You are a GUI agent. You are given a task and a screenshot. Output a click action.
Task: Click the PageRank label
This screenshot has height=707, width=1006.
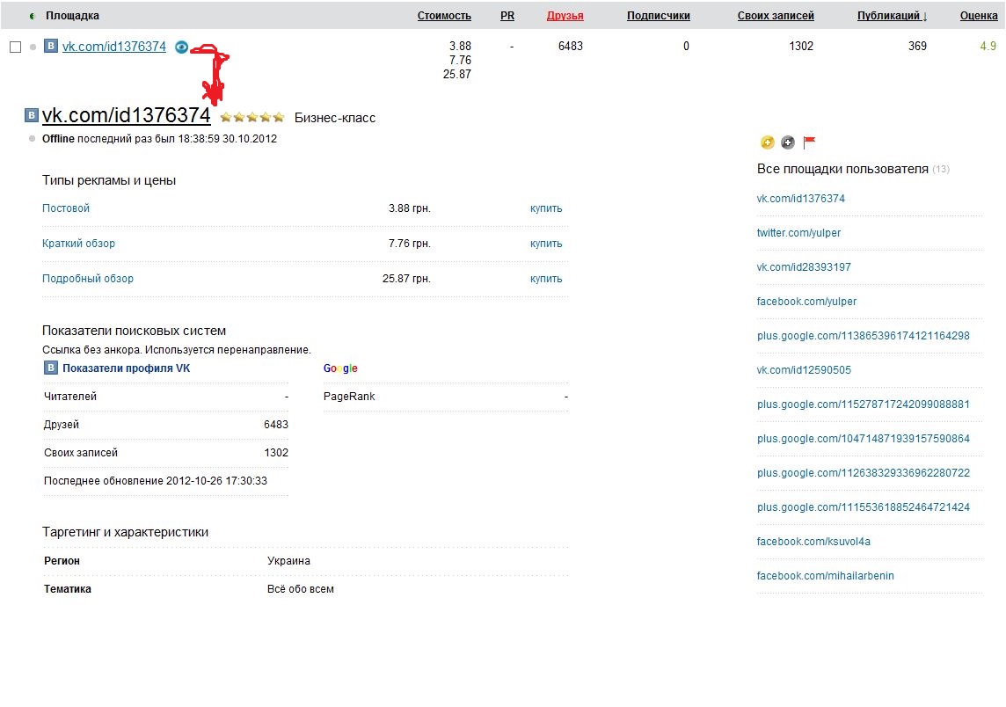tap(349, 397)
